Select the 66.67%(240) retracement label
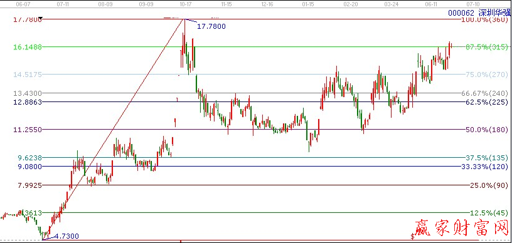The width and height of the screenshot is (512, 243). coord(484,93)
